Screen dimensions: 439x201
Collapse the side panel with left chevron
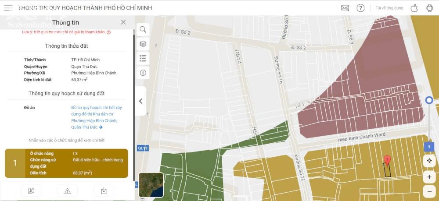pyautogui.click(x=140, y=101)
